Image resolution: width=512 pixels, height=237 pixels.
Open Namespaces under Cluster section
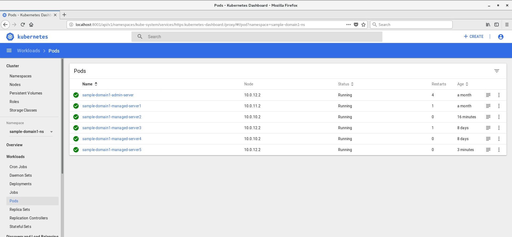21,76
